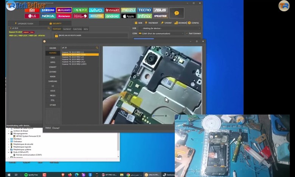Expand Périphériques système node
Screen dimensions: 295x177
pyautogui.click(x=9, y=150)
